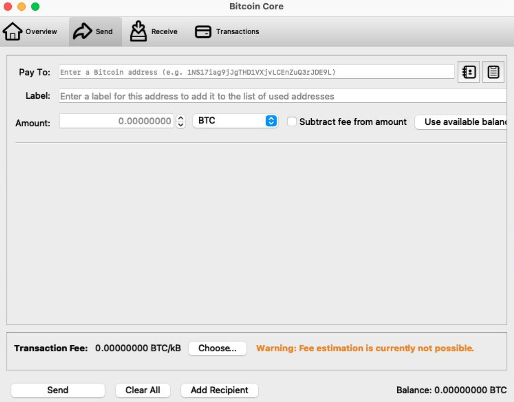Enable Subtract fee from amount checkbox
This screenshot has width=514, height=402.
point(292,121)
